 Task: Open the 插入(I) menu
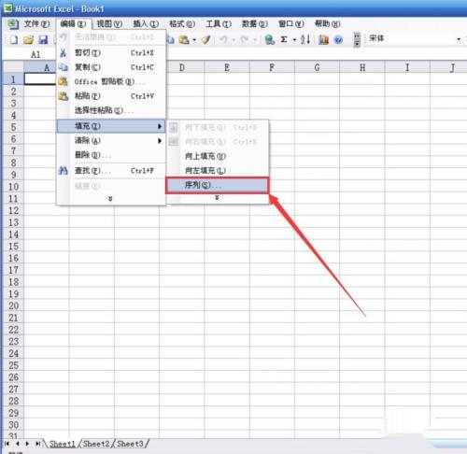coord(146,24)
